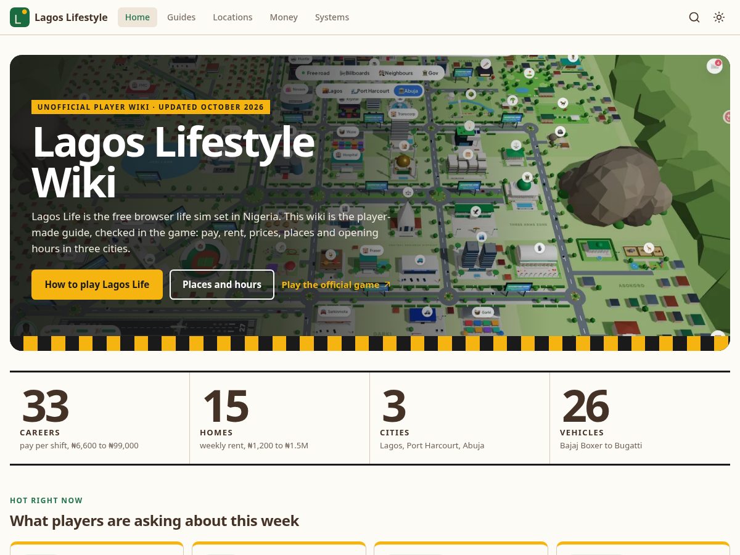This screenshot has width=740, height=555.
Task: Click the HOT RIGHT NOW label
Action: click(46, 500)
